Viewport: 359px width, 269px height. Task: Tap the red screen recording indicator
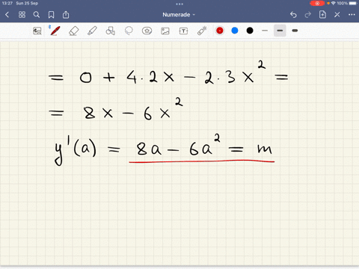pyautogui.click(x=317, y=3)
